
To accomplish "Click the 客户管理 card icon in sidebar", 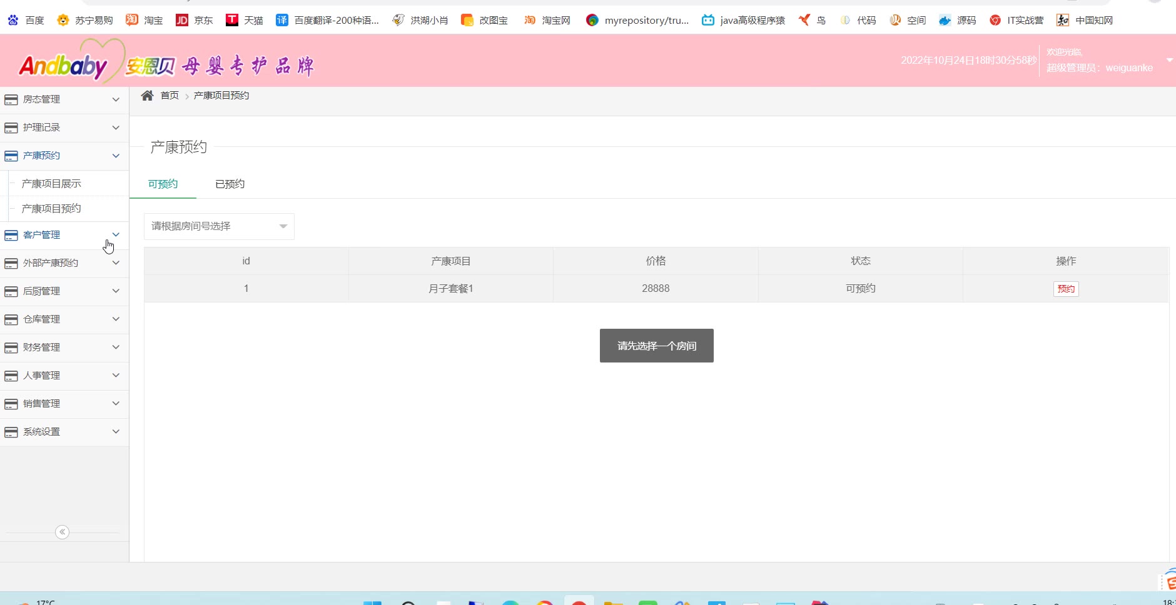I will (11, 236).
